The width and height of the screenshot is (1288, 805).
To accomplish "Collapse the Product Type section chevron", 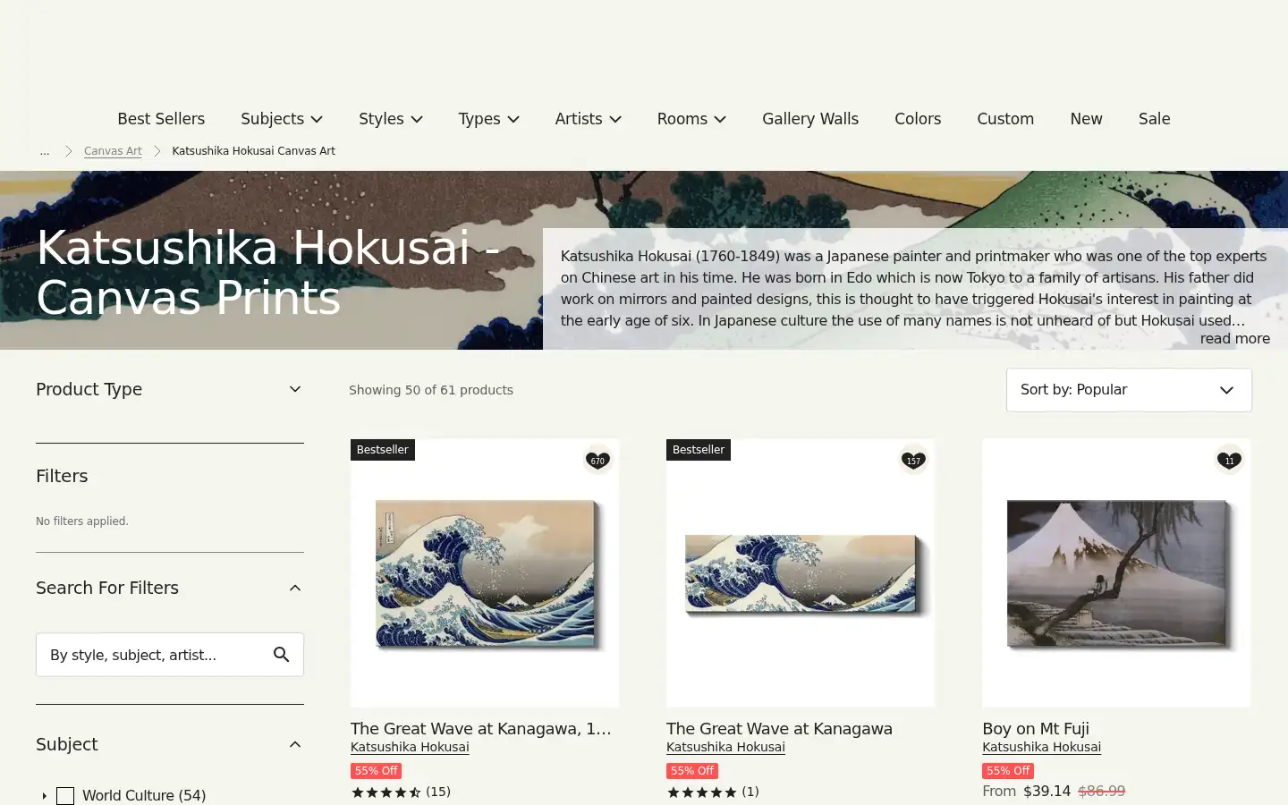I will click(295, 389).
